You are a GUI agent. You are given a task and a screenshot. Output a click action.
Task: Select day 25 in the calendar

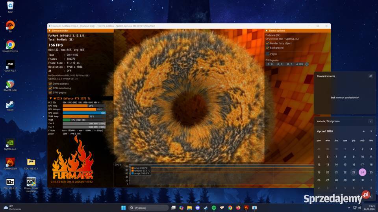[x=371, y=172]
